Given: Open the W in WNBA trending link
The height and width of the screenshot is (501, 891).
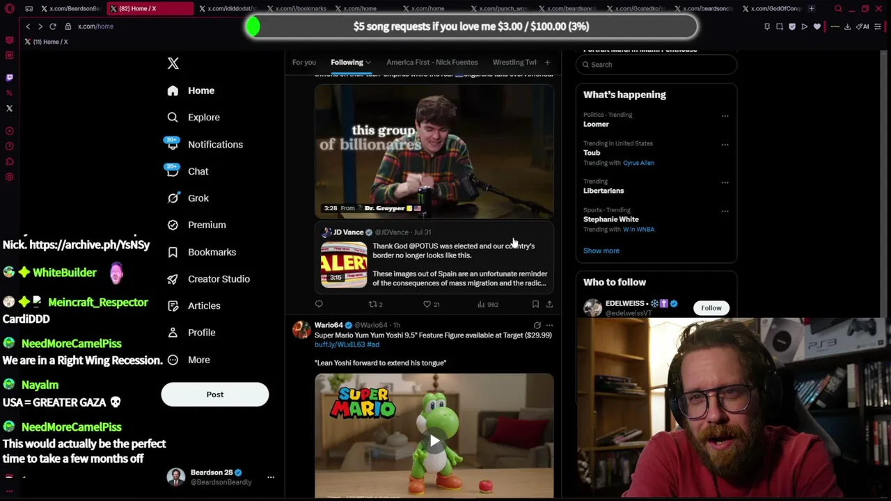Looking at the screenshot, I should (638, 229).
